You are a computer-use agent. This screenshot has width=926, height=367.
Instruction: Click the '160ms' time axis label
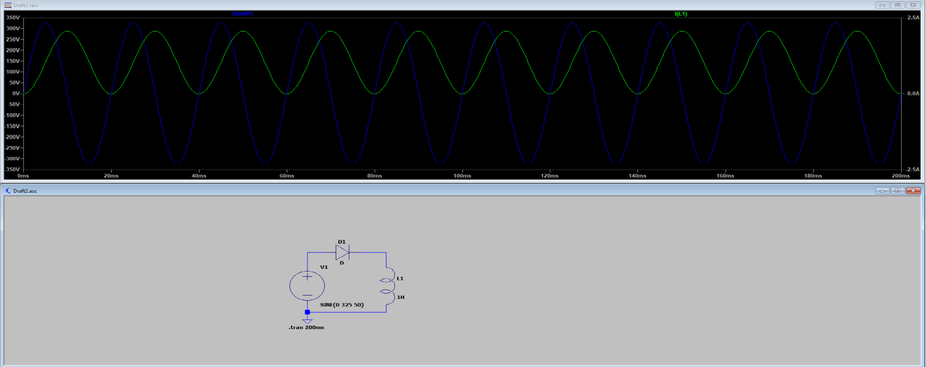725,176
